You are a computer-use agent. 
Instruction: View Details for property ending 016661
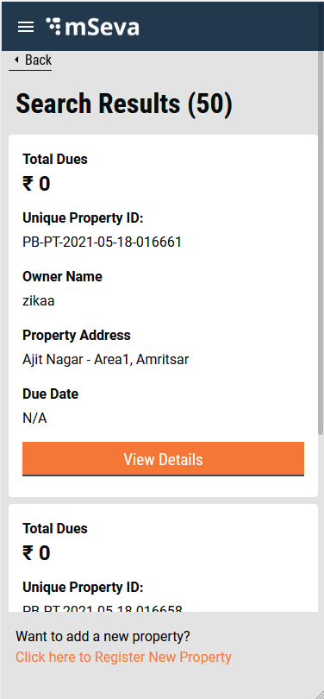(163, 459)
